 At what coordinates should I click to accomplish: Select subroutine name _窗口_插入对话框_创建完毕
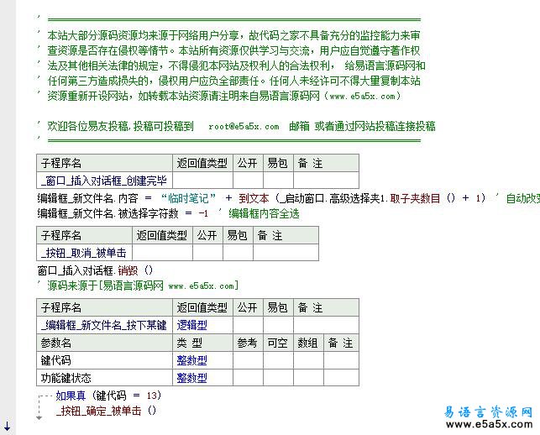tap(104, 181)
